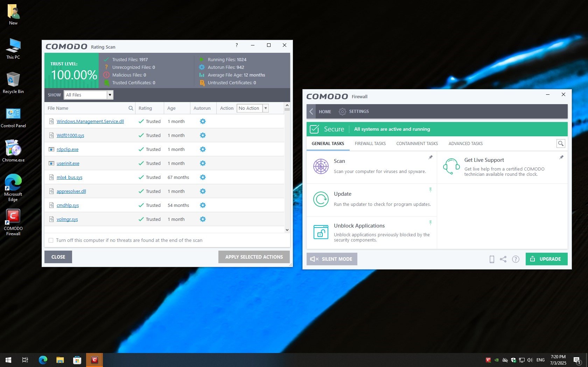Screen dimensions: 588x367
Task: Click Apply Selected Actions button
Action: 254,257
